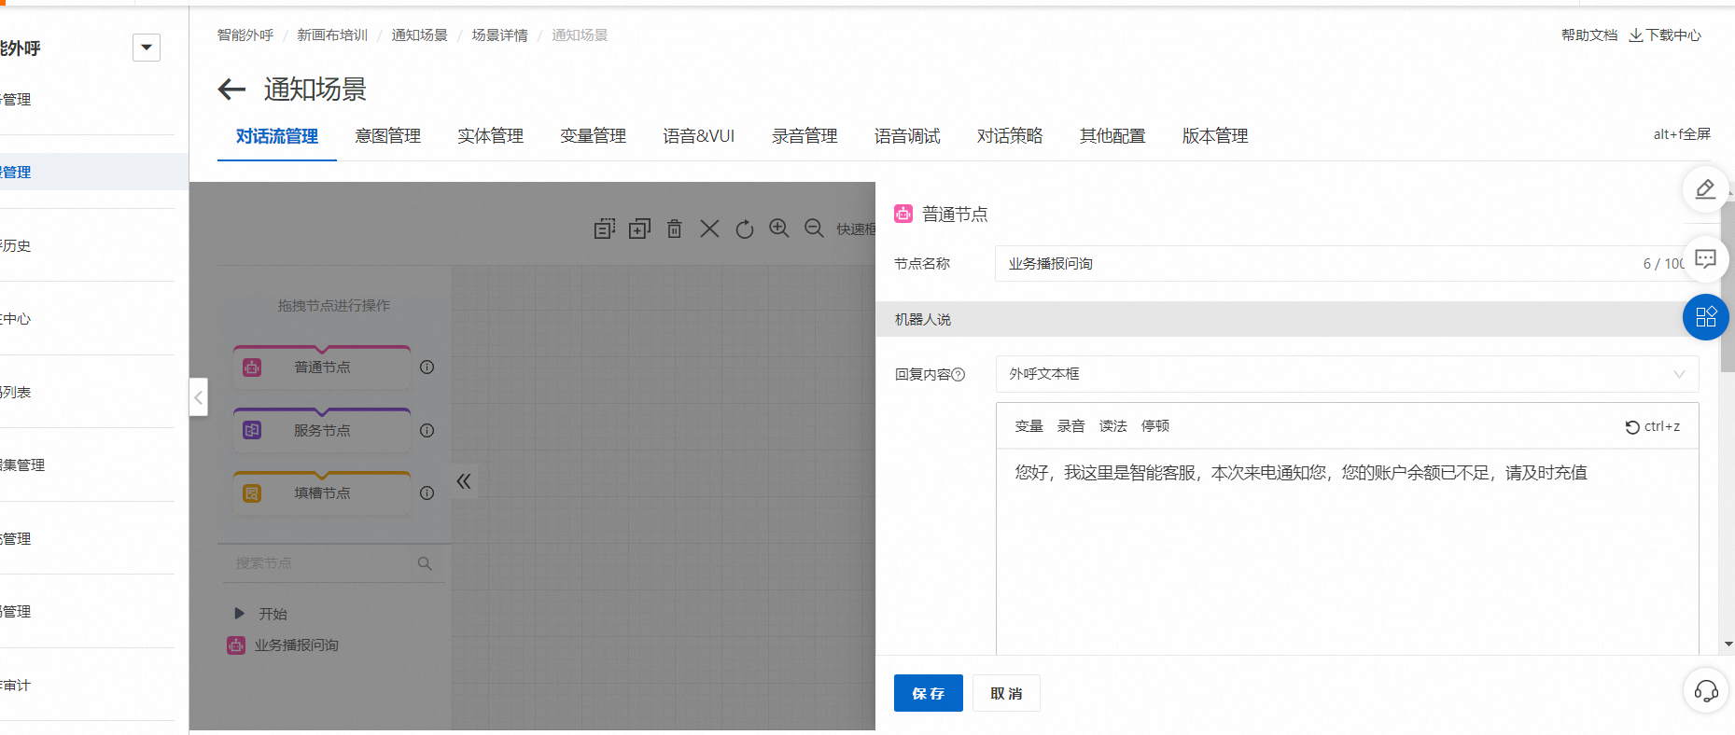Viewport: 1735px width, 735px height.
Task: Click the info icon next to 普通节点
Action: [427, 367]
